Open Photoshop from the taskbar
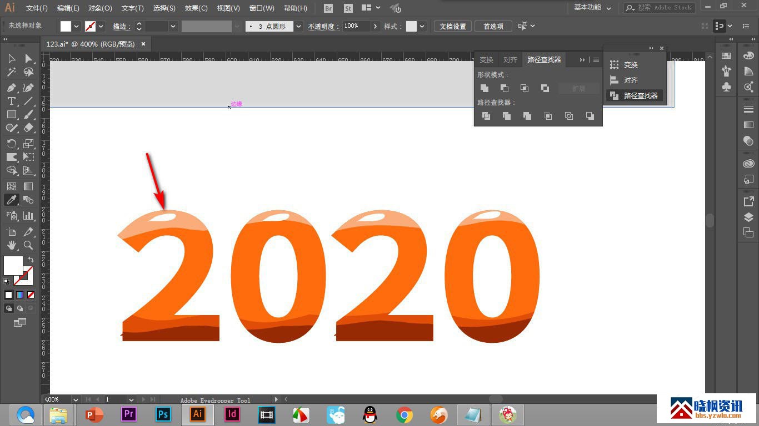 (163, 414)
